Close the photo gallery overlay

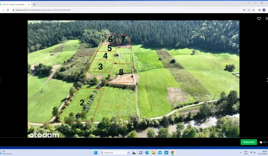pos(267,19)
